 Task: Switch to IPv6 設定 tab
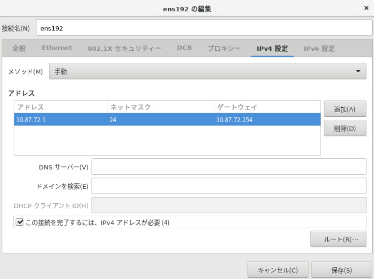pos(319,49)
